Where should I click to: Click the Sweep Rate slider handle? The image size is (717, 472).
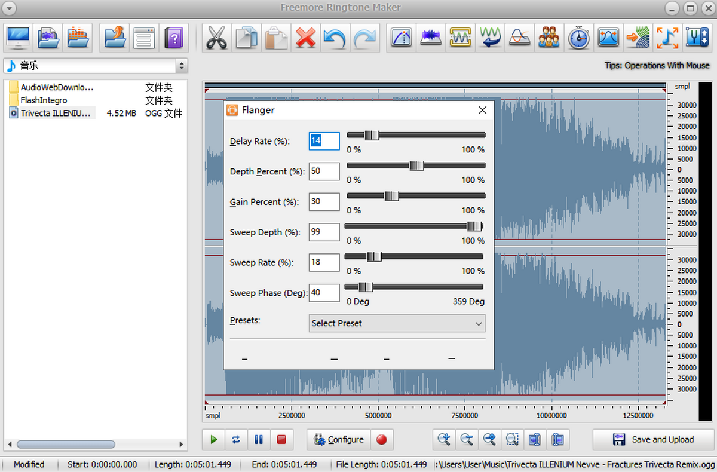point(374,256)
